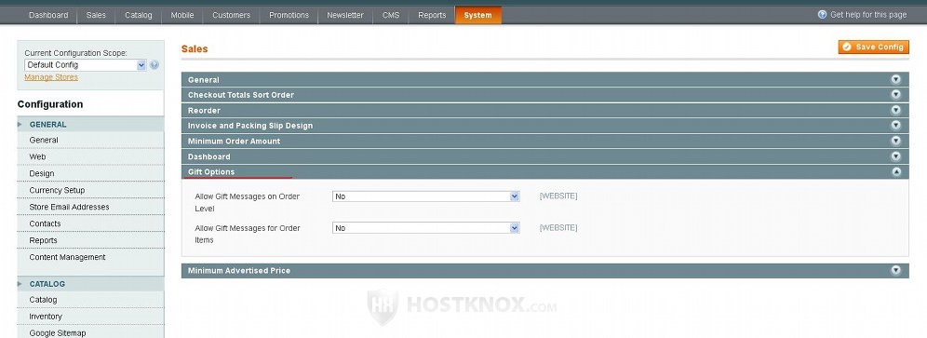Select Web in configuration sidebar
The height and width of the screenshot is (338, 927).
click(x=37, y=156)
